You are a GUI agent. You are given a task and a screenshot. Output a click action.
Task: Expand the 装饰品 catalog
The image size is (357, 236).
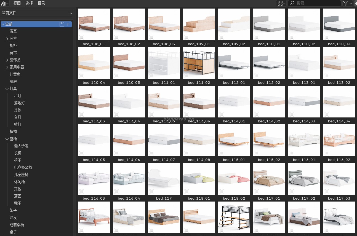point(7,60)
